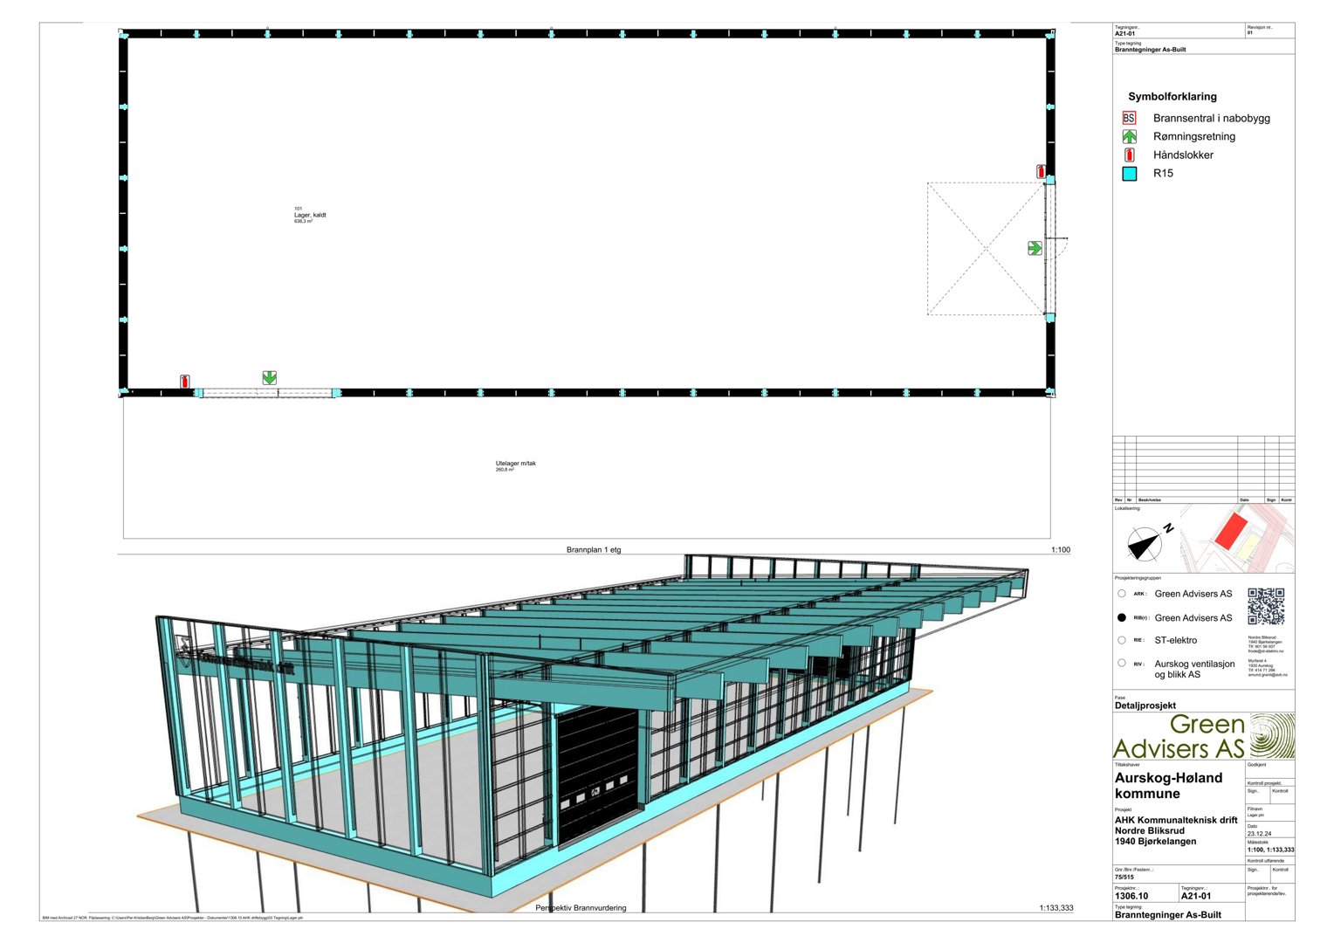Select the green Rømningsretning arrow icon in legend

point(1130,136)
